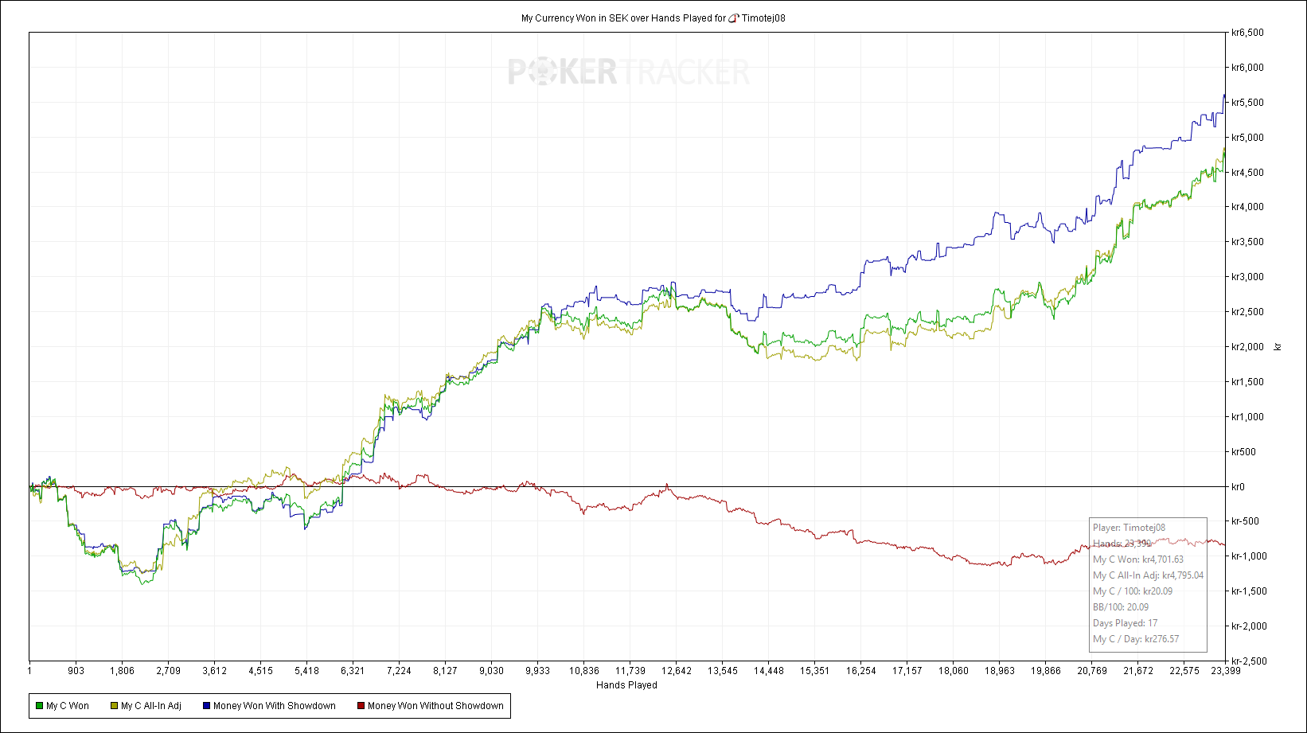Click the yellow My C All-In Adj swatch
Screen dimensions: 1307x733
pos(114,706)
